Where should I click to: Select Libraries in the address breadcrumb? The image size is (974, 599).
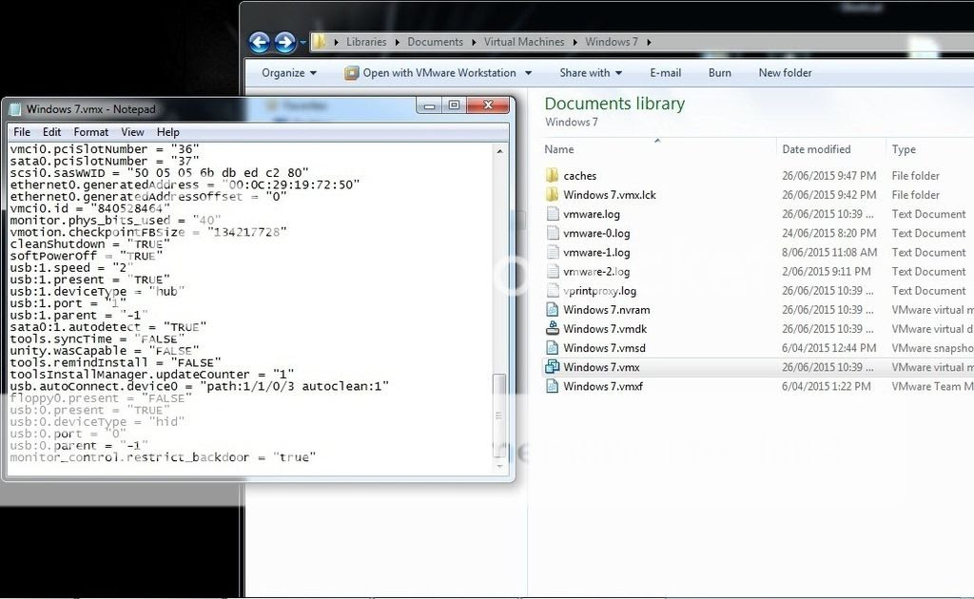point(366,42)
